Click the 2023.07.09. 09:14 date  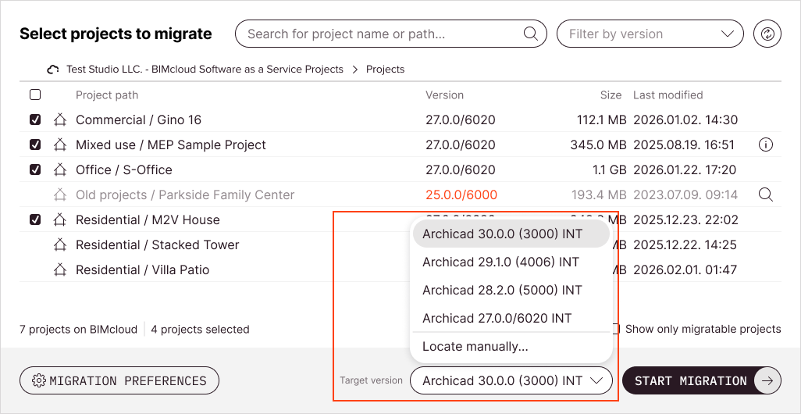pos(685,195)
